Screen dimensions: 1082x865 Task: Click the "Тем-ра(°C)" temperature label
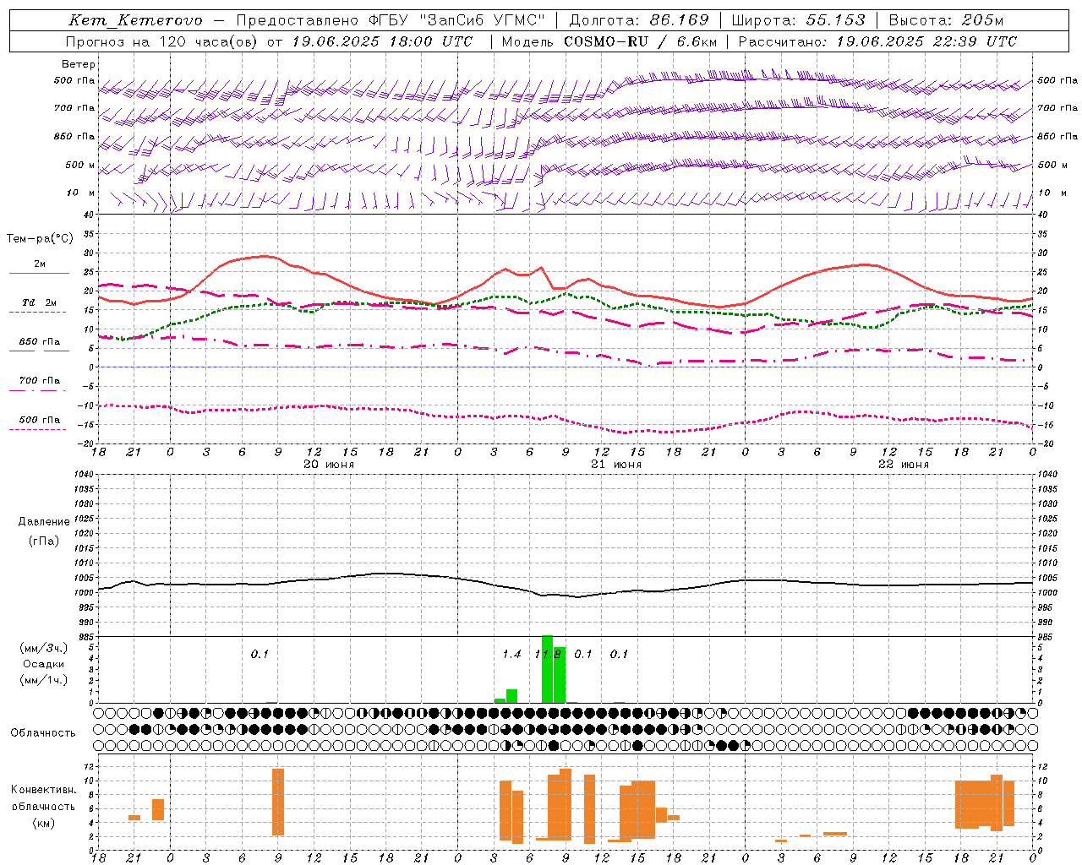click(x=40, y=239)
